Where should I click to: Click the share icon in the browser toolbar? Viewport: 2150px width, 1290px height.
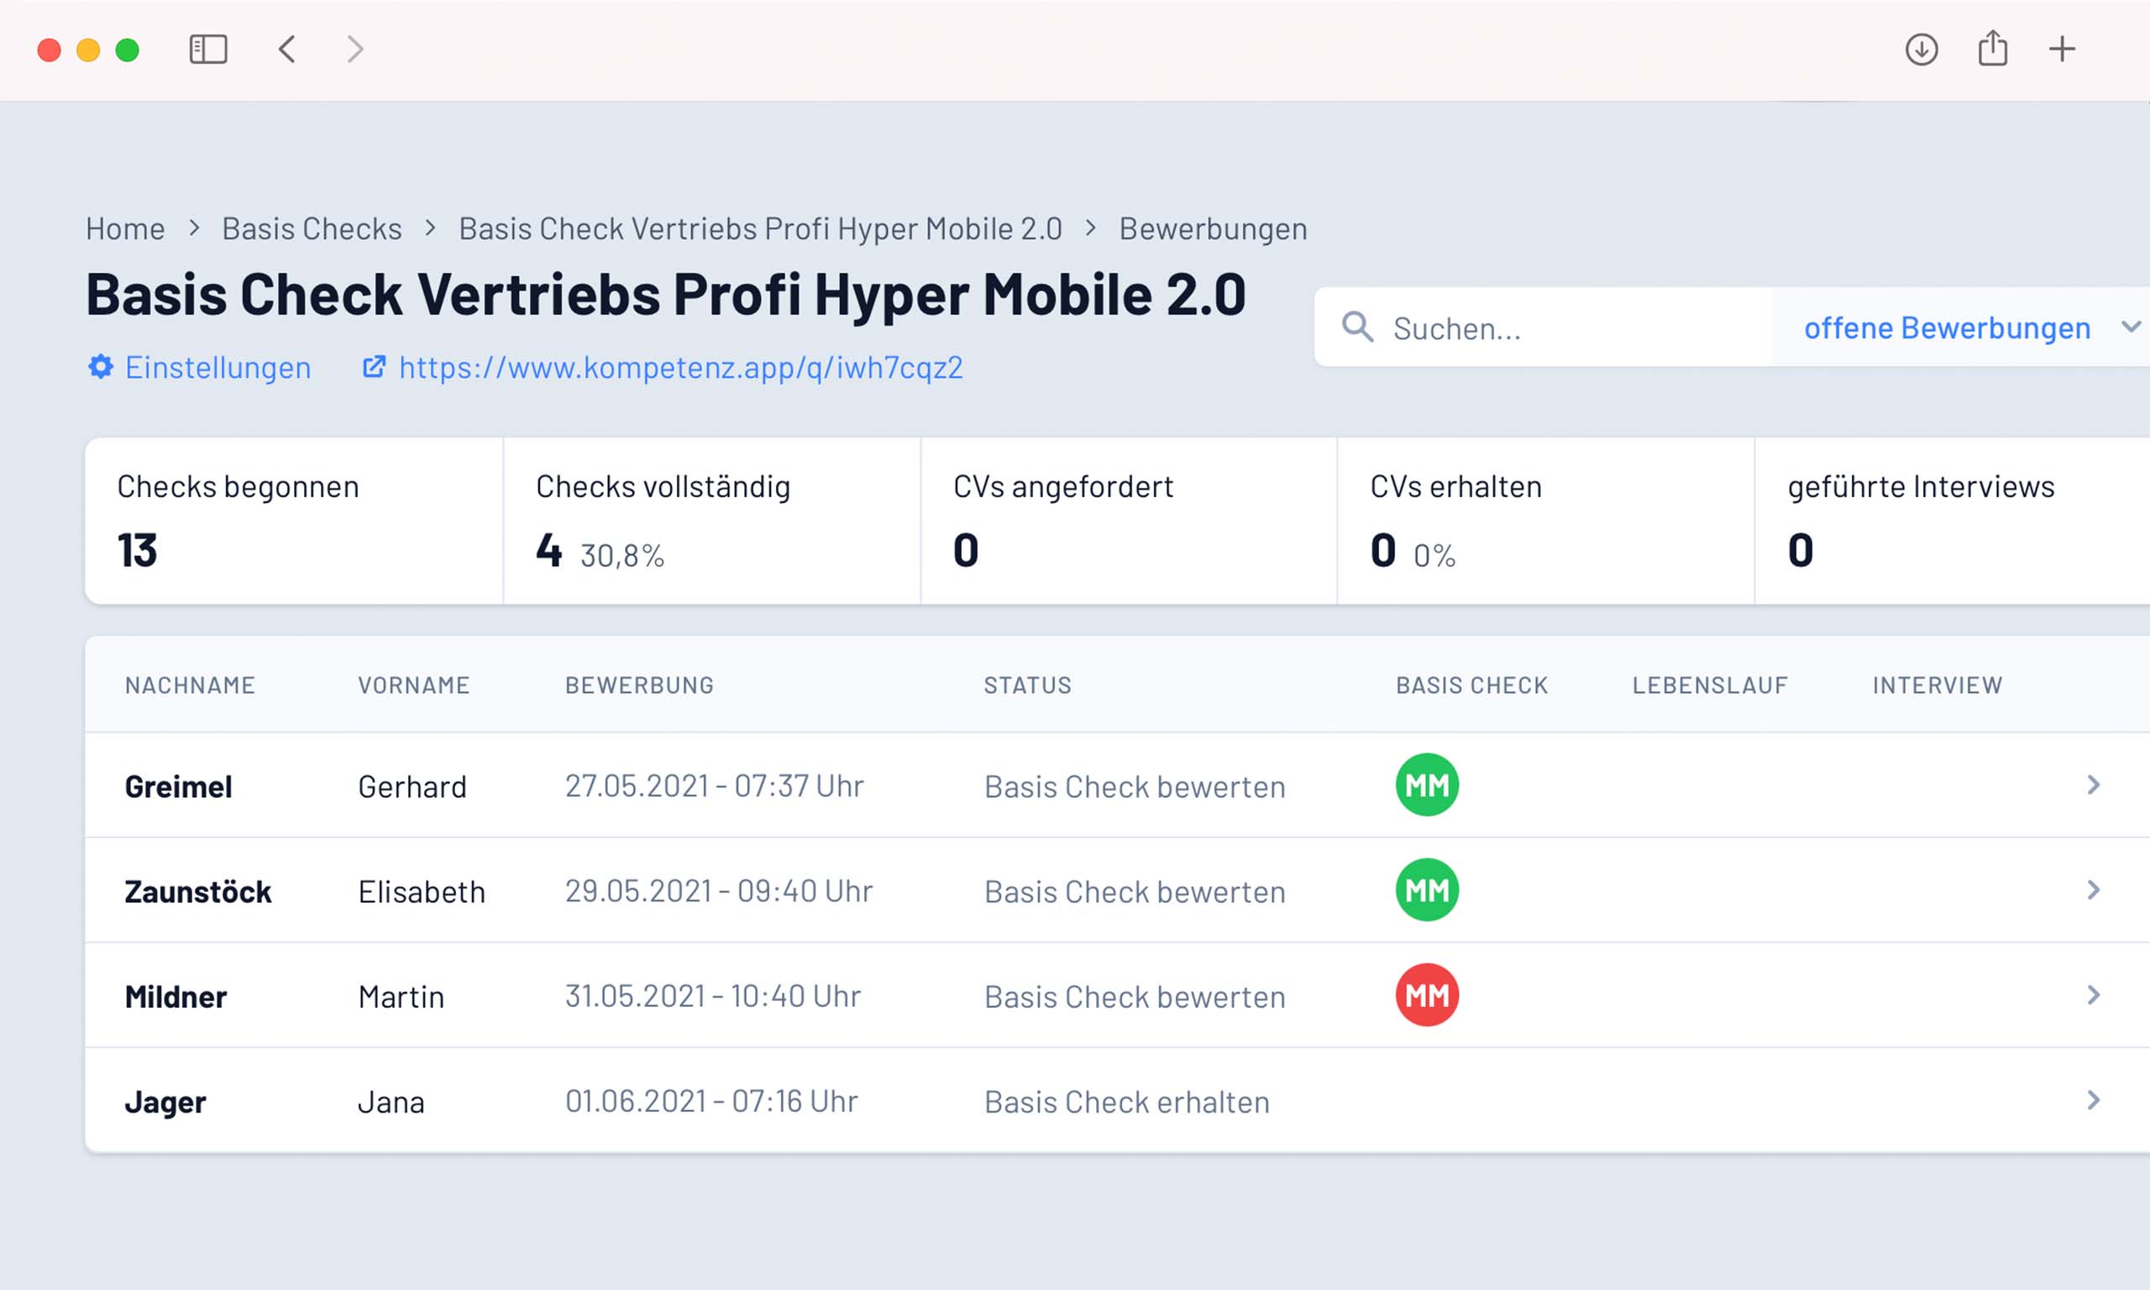pyautogui.click(x=1993, y=50)
